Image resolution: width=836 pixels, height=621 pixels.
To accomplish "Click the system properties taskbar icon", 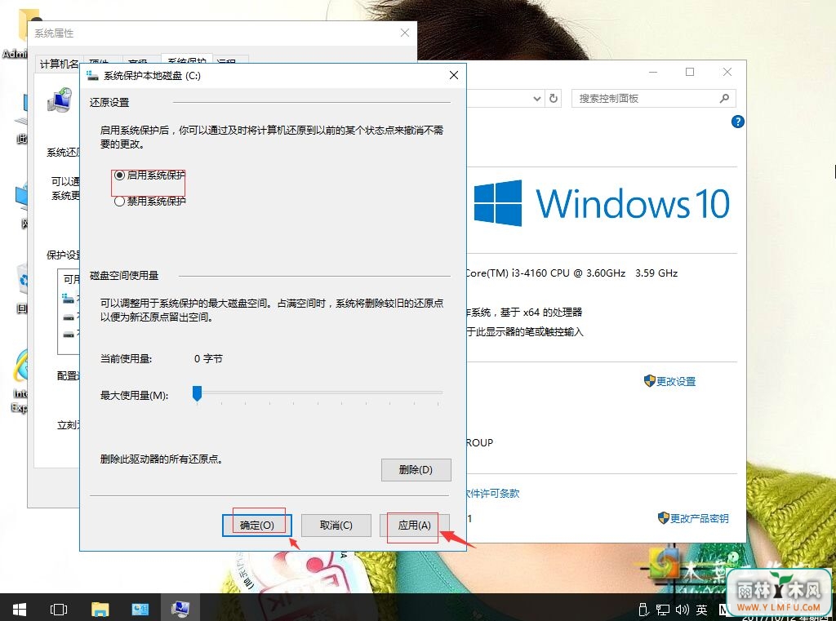I will tap(180, 608).
